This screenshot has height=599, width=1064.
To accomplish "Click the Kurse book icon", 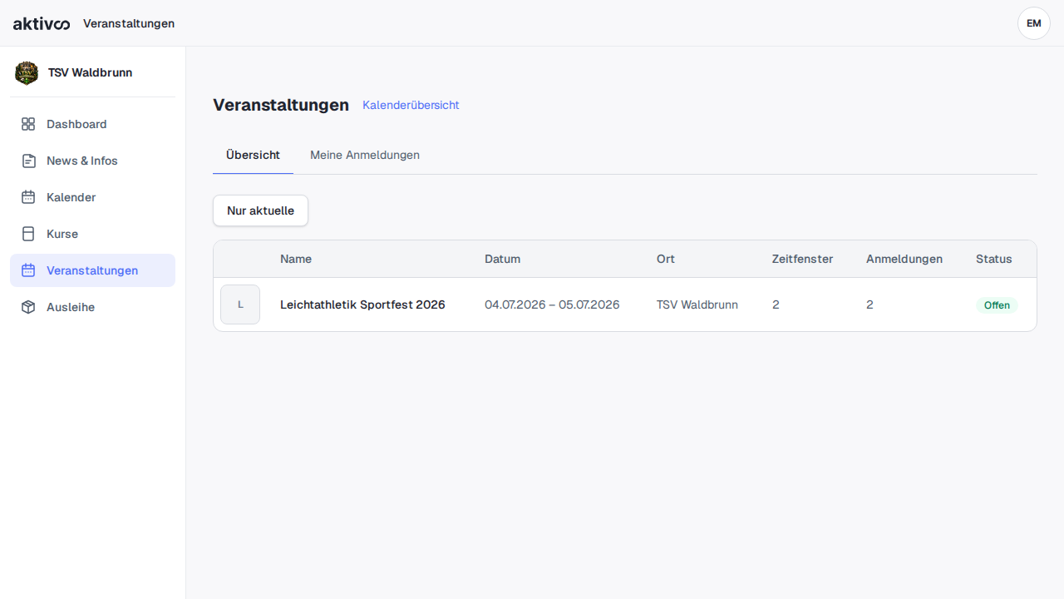I will pos(28,234).
